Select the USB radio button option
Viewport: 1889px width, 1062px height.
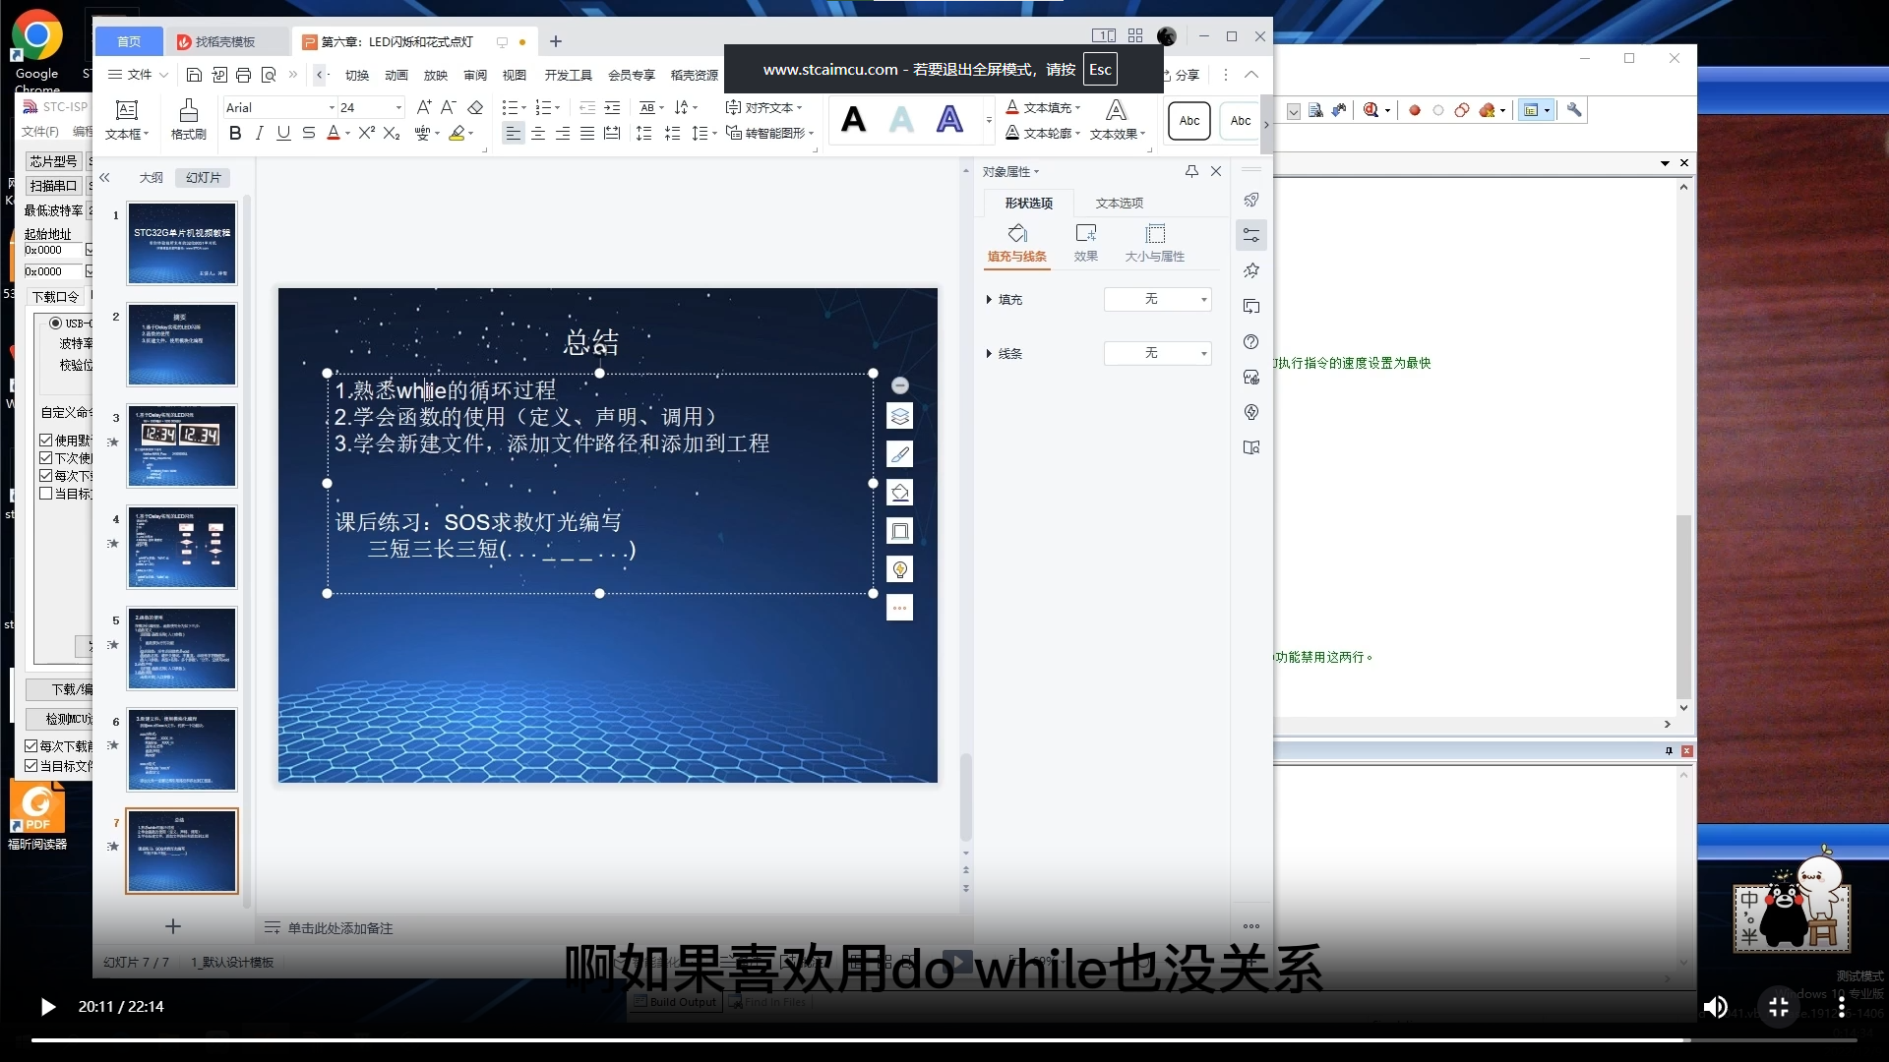tap(55, 323)
